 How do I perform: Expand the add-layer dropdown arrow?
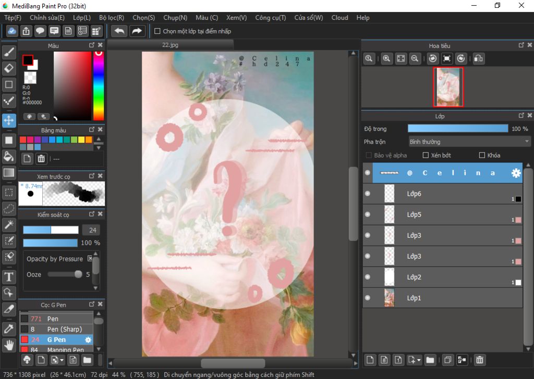click(x=419, y=360)
